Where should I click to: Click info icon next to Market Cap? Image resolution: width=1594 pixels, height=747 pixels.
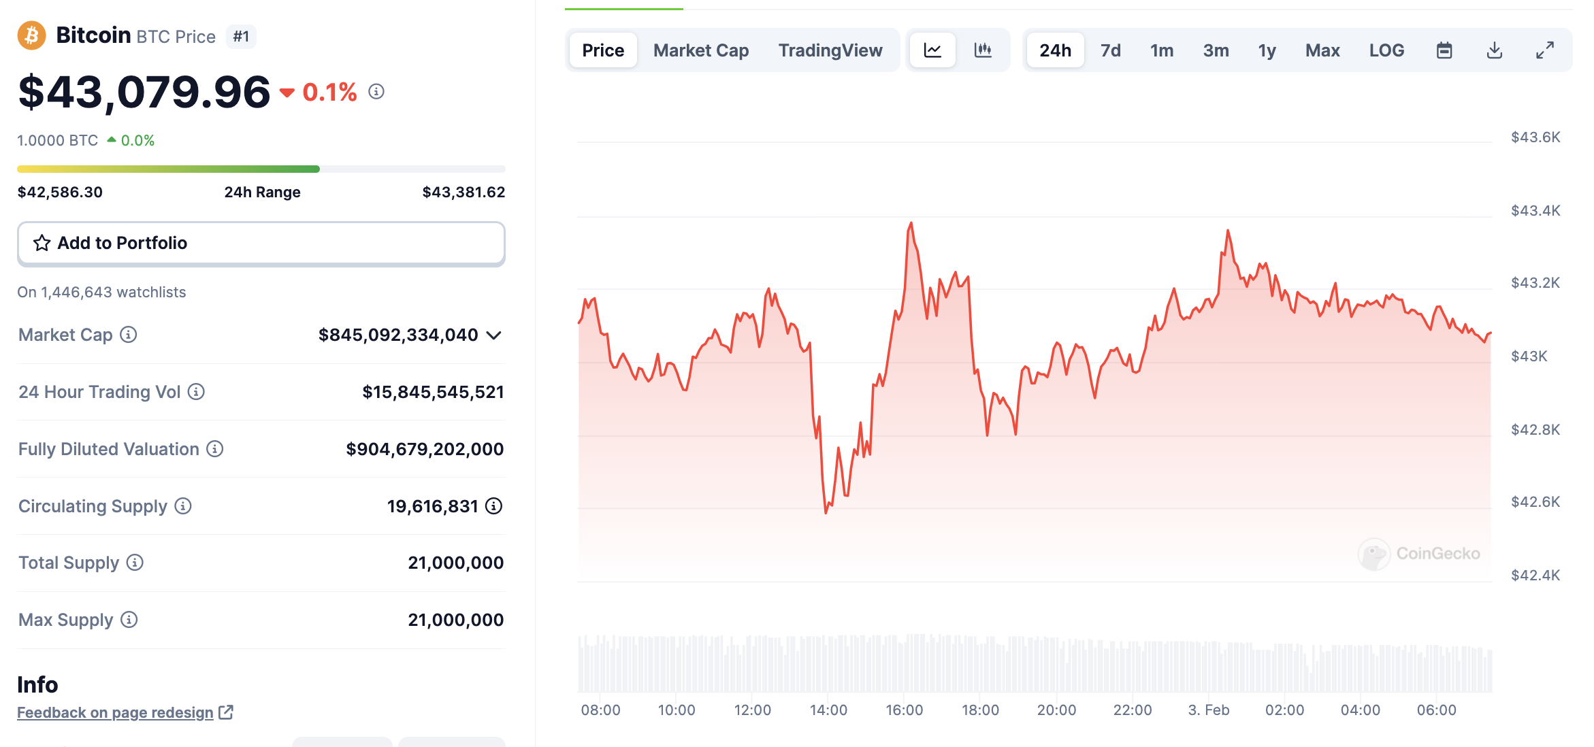tap(129, 335)
